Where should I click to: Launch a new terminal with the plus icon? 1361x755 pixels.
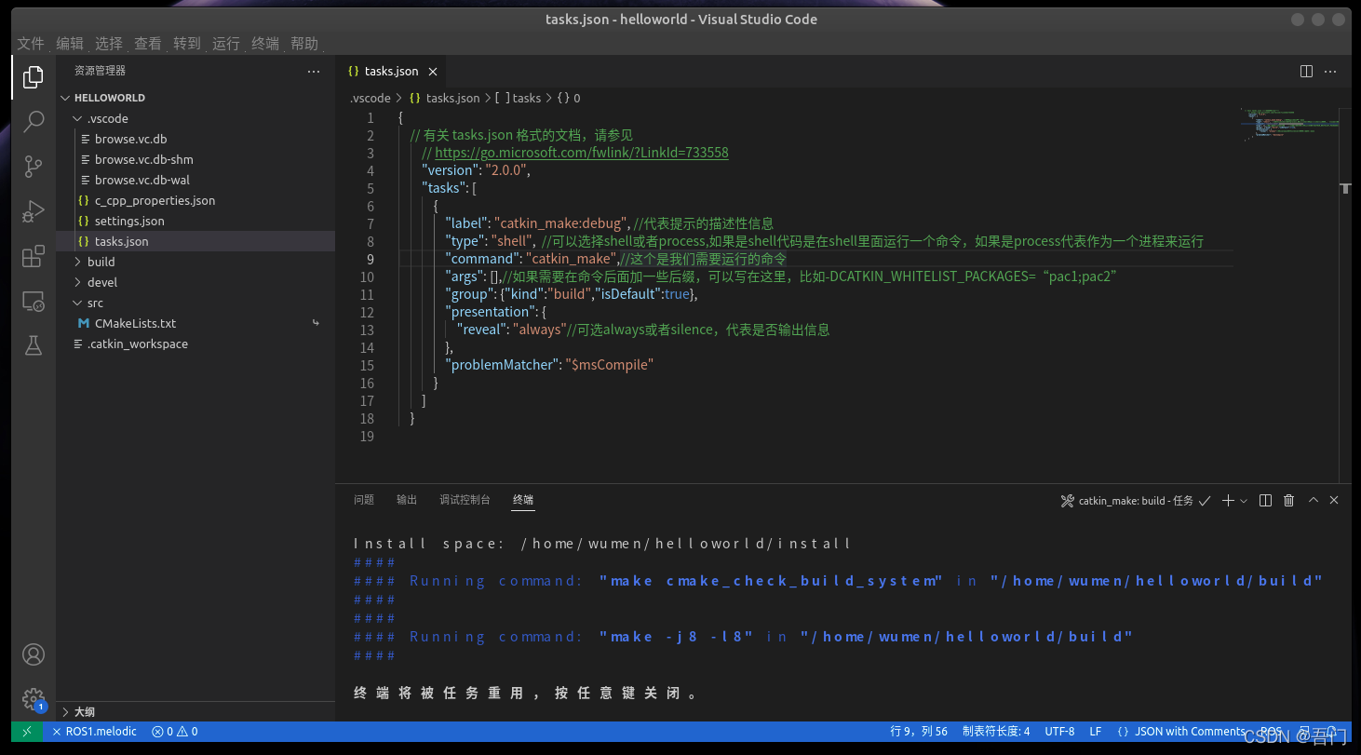(x=1227, y=500)
